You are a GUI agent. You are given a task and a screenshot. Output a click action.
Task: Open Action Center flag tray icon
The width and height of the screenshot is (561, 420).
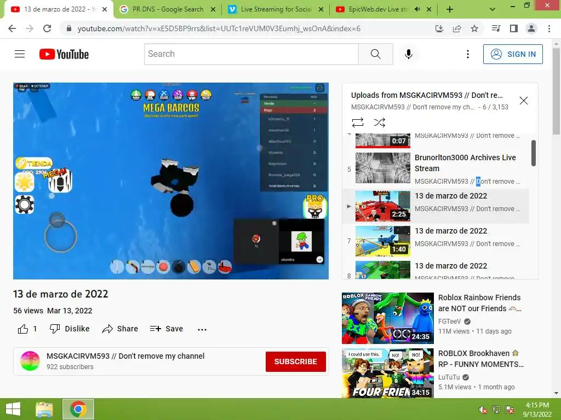click(510, 410)
